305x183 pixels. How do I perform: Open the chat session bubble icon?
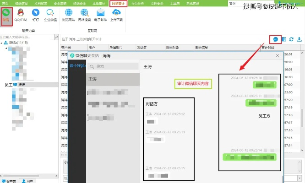[x=275, y=39]
